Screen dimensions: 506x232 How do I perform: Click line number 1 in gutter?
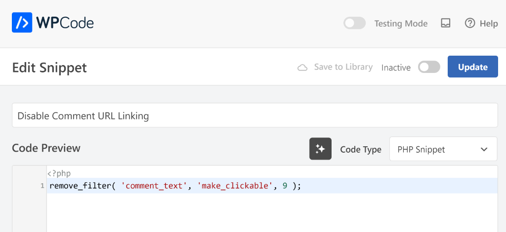(42, 186)
